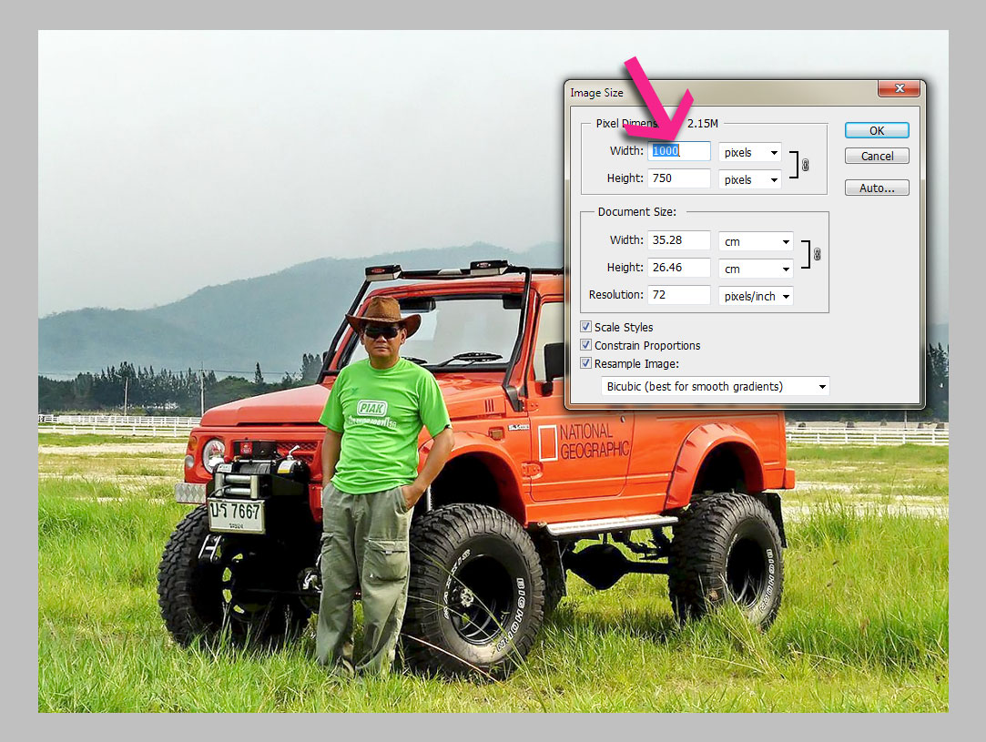Click the pixel Height field showing 750
986x742 pixels.
point(678,178)
